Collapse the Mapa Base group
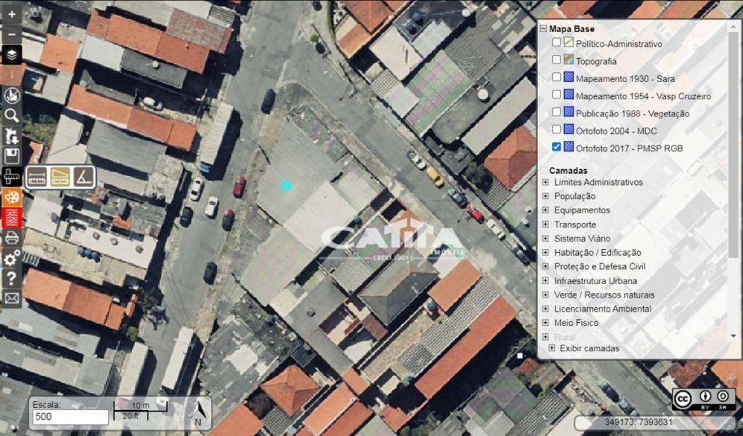Viewport: 743px width, 436px height. [x=543, y=29]
